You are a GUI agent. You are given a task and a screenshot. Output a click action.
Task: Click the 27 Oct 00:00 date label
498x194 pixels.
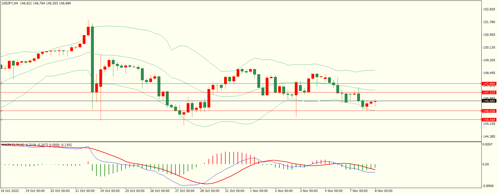185,191
